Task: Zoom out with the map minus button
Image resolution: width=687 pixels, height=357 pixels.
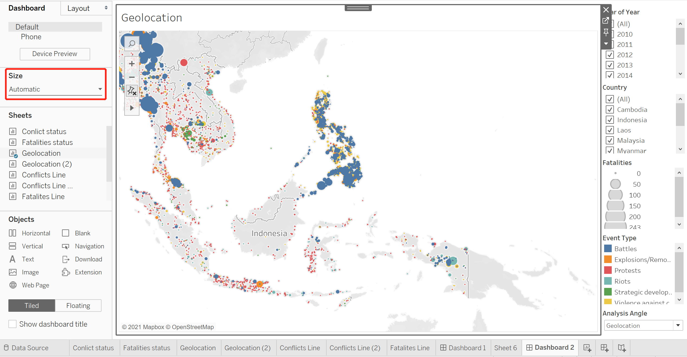Action: pyautogui.click(x=132, y=77)
